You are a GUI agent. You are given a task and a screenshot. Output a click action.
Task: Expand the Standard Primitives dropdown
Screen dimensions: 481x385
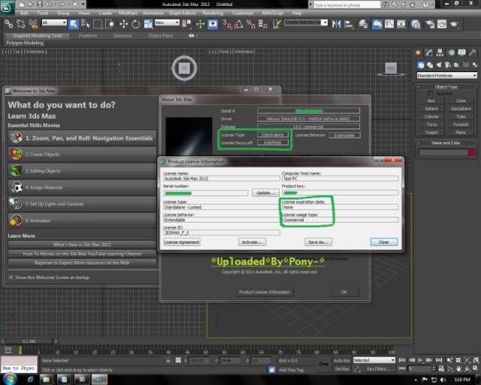[x=446, y=75]
